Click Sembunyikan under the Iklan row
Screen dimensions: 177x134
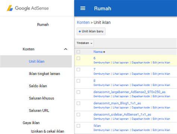102,130
